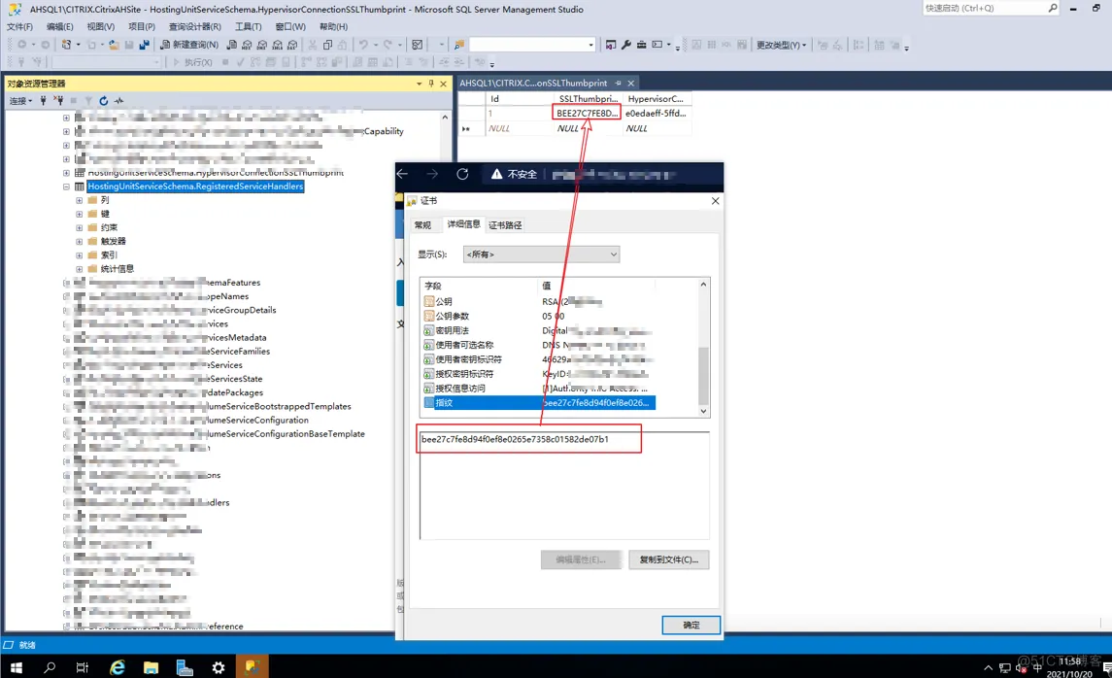Click the Connect Object Explorer plug icon

coord(44,101)
